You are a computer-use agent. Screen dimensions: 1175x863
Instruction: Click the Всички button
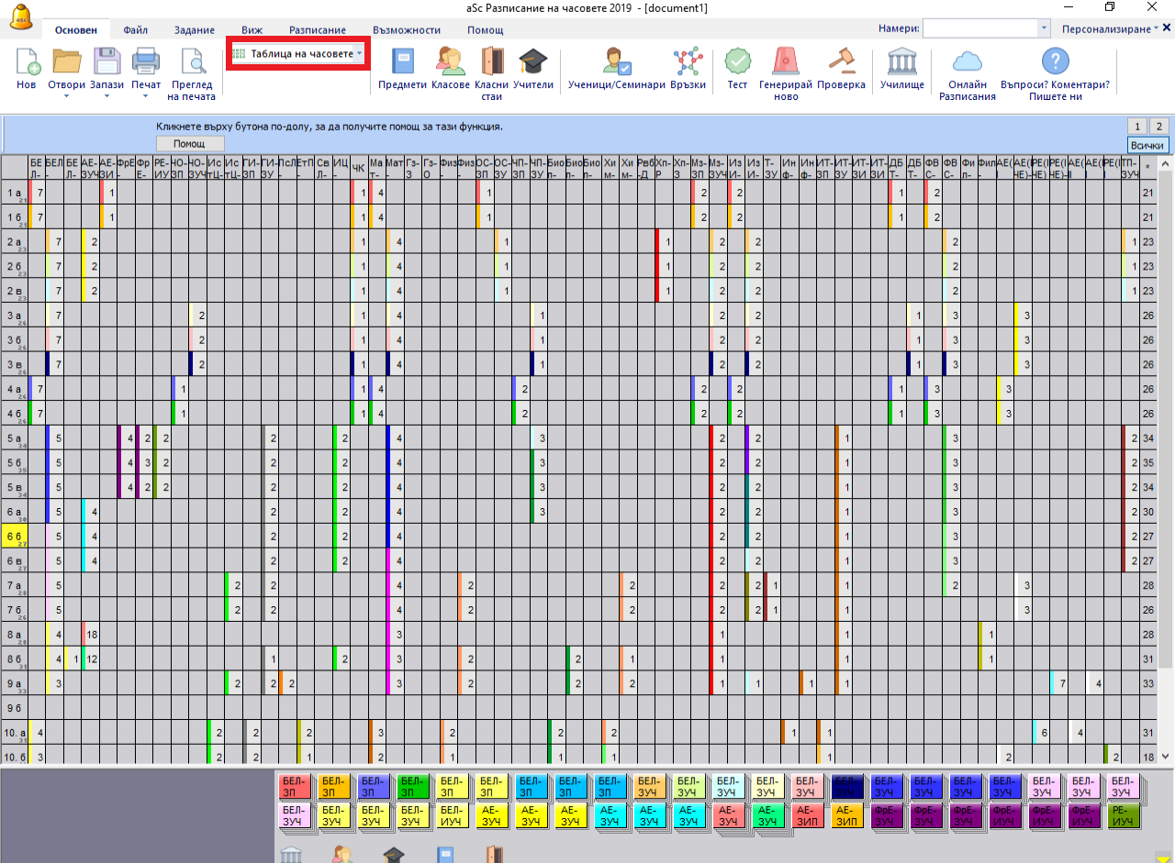click(x=1147, y=146)
